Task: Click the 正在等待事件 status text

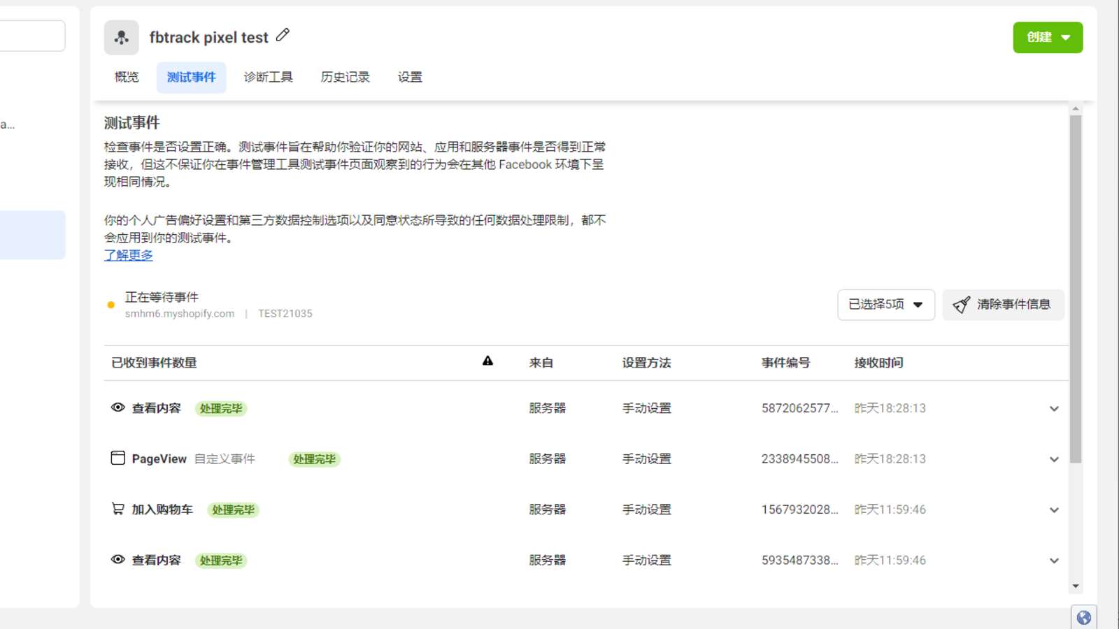Action: pos(162,297)
